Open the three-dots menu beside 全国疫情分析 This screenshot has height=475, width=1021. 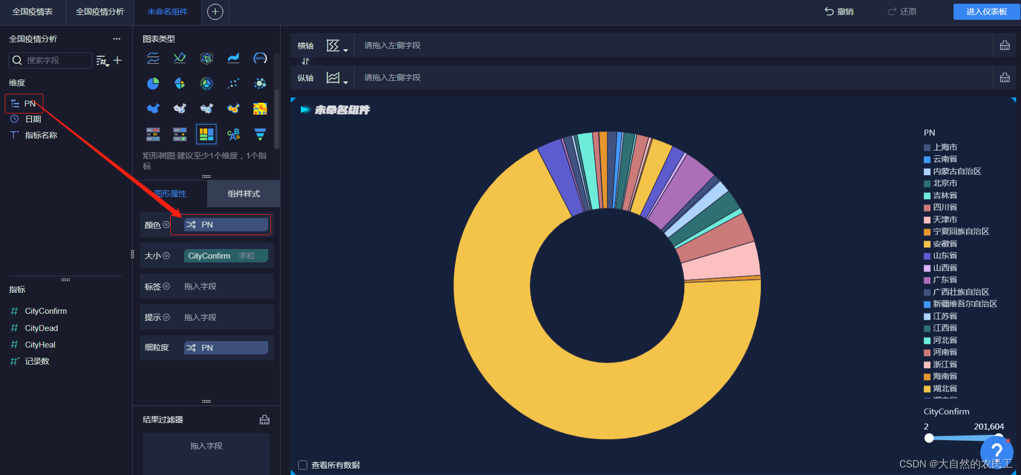[x=117, y=39]
